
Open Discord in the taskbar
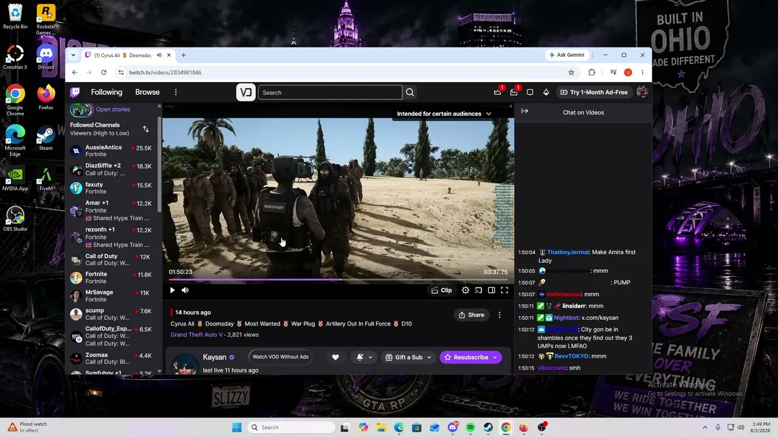click(x=453, y=427)
